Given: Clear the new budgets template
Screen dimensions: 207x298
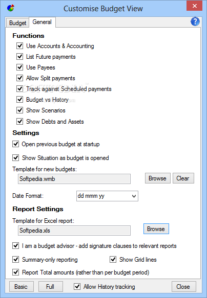Looking at the screenshot, I should coord(183,178).
